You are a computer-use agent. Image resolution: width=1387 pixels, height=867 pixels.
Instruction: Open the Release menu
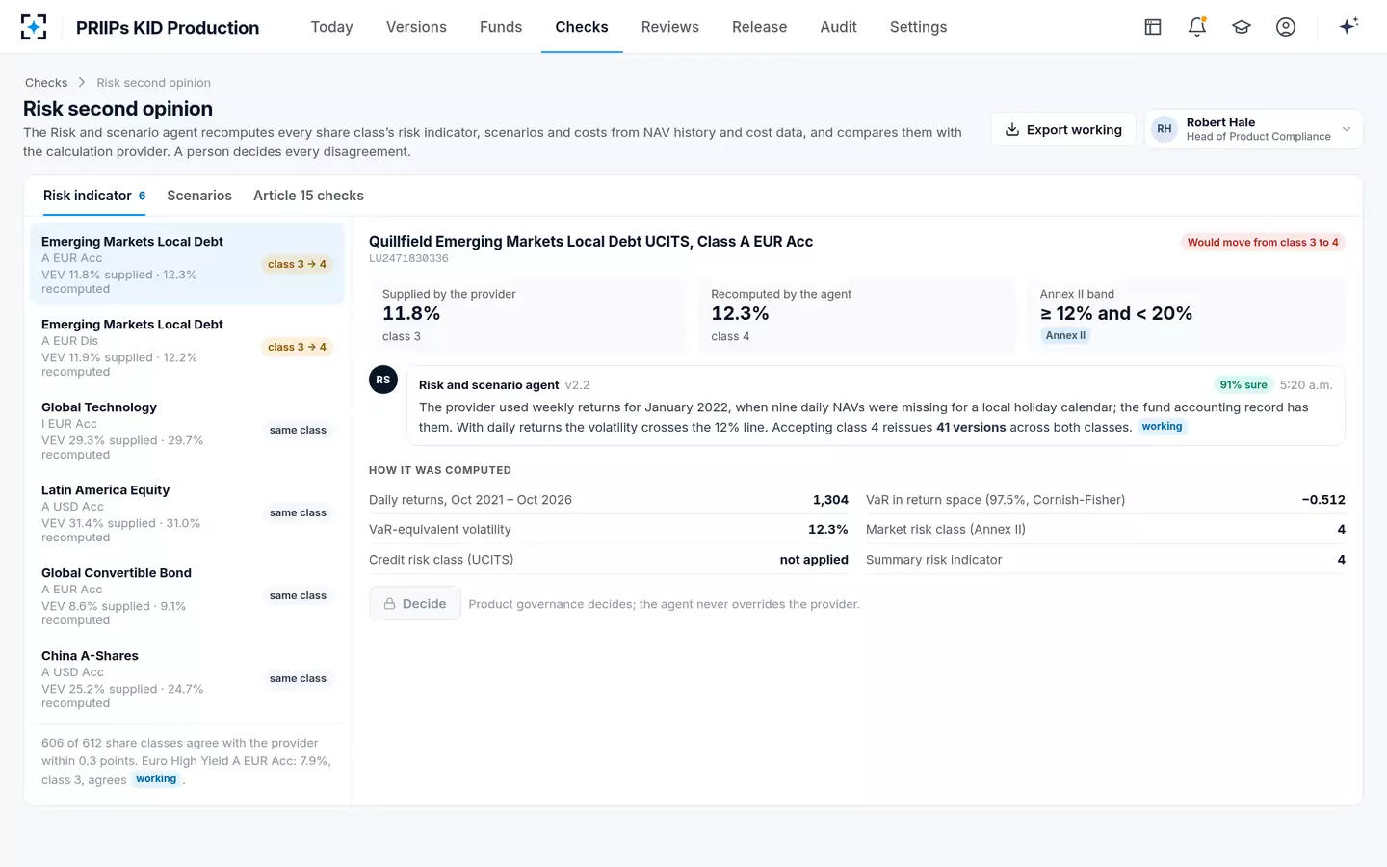click(759, 27)
